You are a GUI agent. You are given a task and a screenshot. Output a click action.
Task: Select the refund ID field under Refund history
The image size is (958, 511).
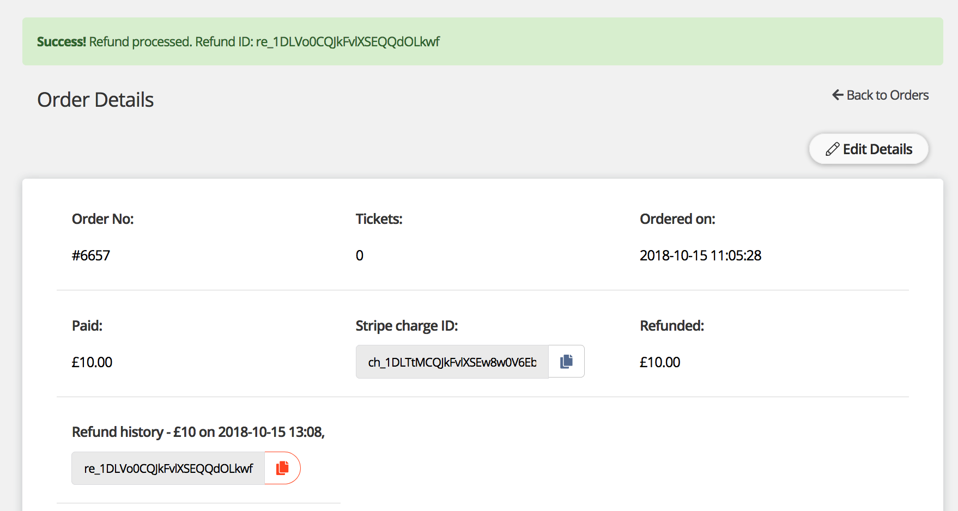168,469
